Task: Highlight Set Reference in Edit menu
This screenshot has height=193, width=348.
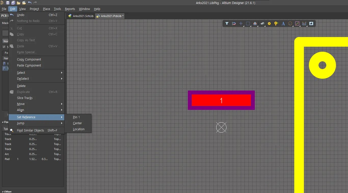Action: click(37, 117)
